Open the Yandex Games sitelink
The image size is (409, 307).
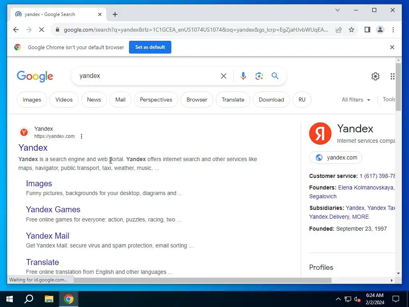[x=53, y=209]
